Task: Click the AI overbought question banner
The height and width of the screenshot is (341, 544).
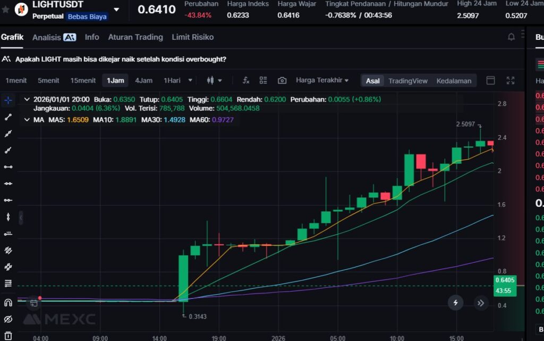Action: (x=121, y=59)
